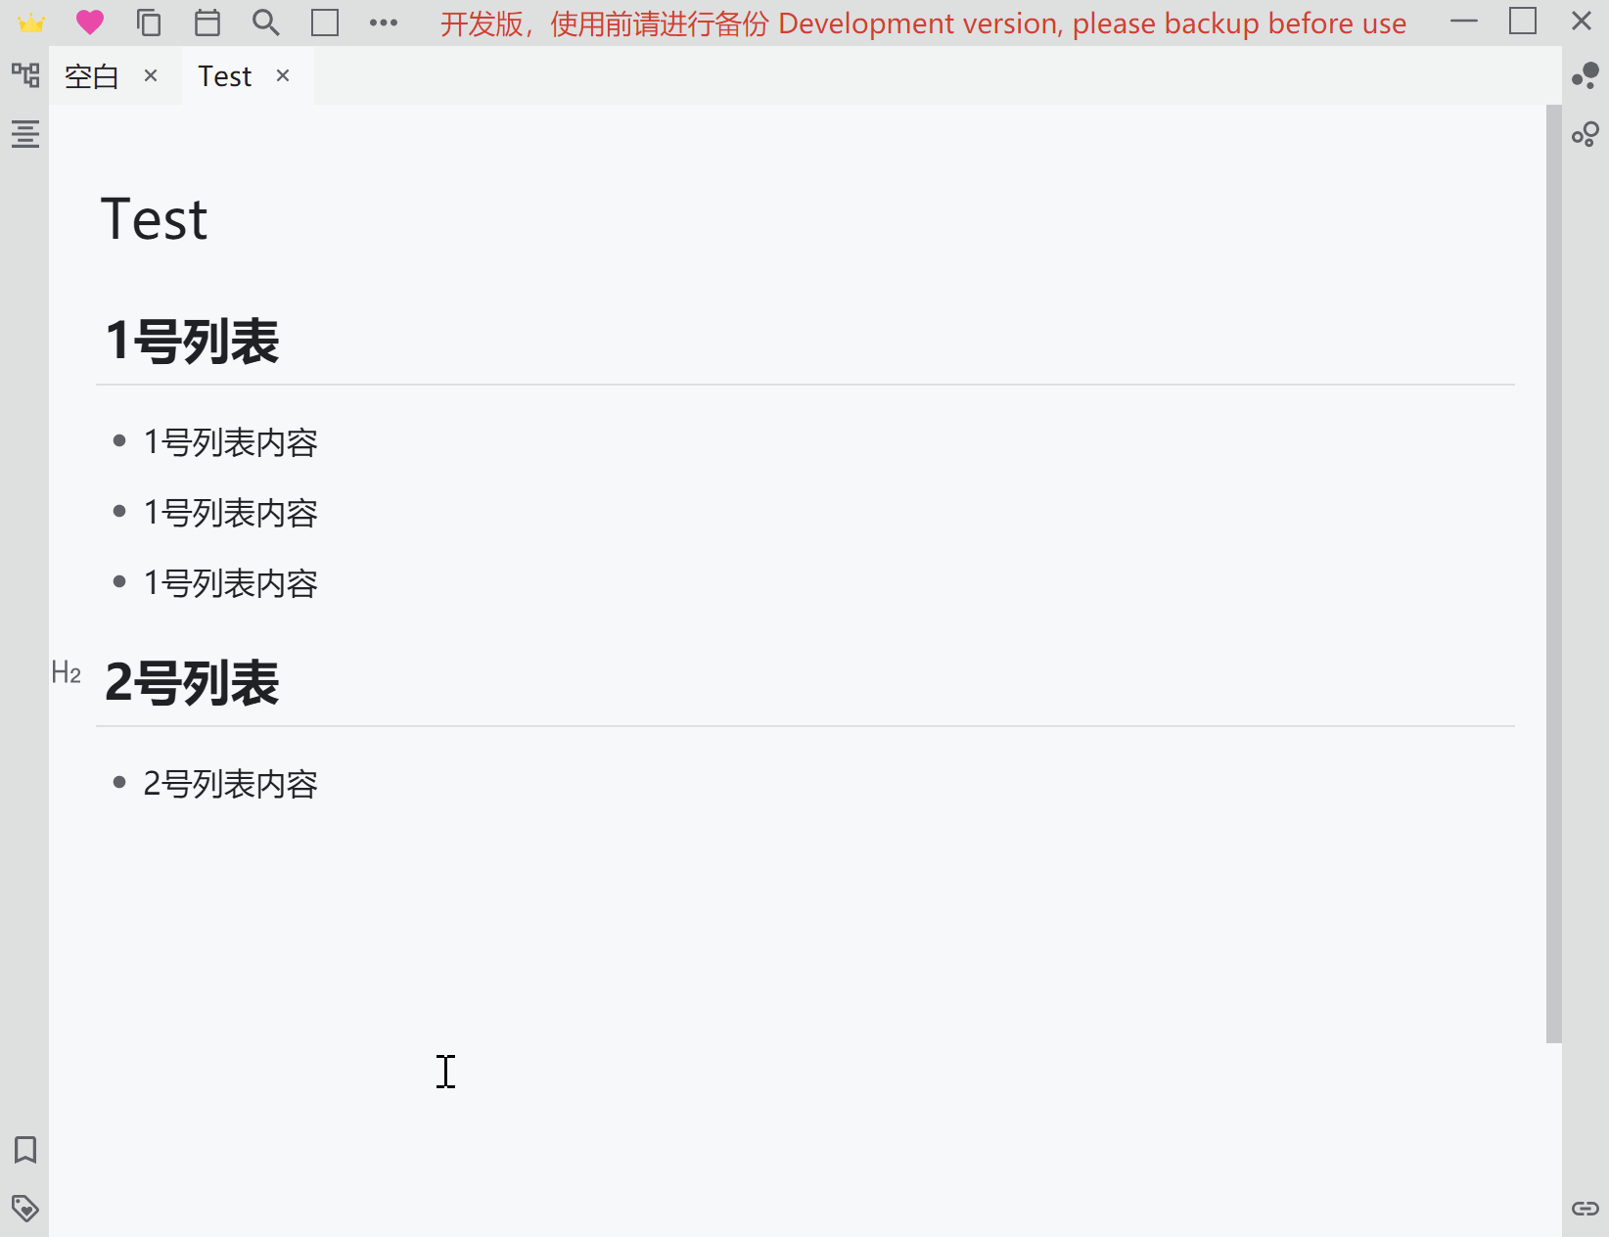
Task: Click the yellow crown icon
Action: [31, 23]
